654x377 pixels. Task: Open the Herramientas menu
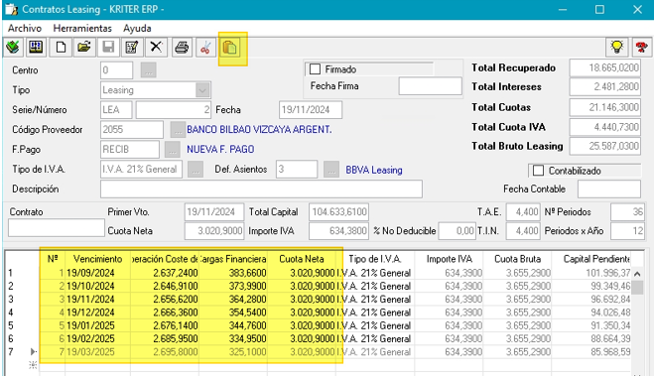pos(82,29)
